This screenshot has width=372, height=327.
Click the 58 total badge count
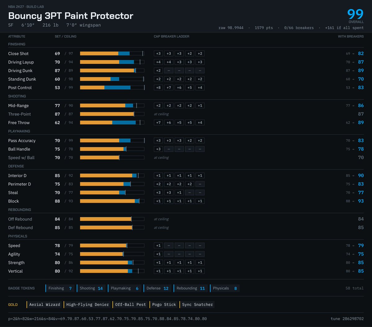click(355, 288)
